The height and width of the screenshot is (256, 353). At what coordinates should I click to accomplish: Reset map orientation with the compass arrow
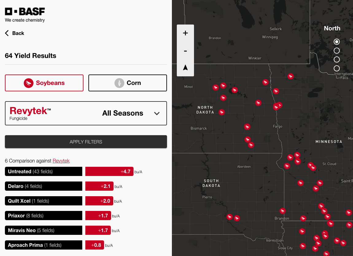185,68
